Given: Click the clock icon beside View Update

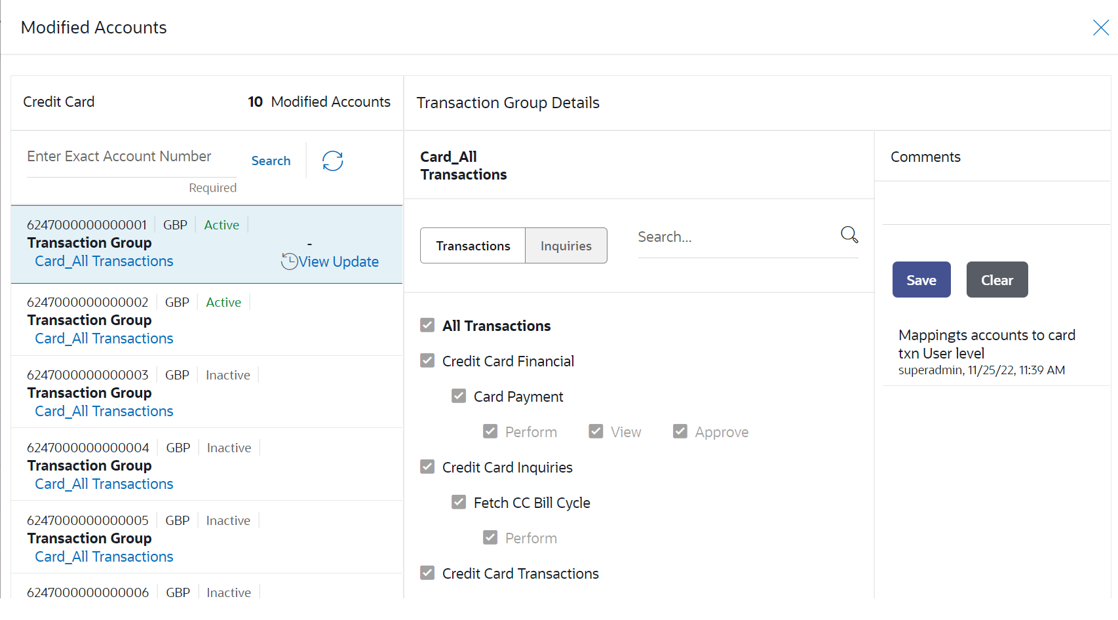Looking at the screenshot, I should coord(289,262).
